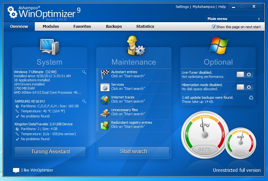The height and width of the screenshot is (181, 268).
Task: Open the Favorites tab
Action: pos(82,27)
